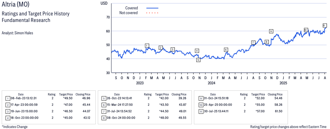Screen dimensions: 330x129
Task: Click the '*Indicates Change' footnote
Action: 15,127
